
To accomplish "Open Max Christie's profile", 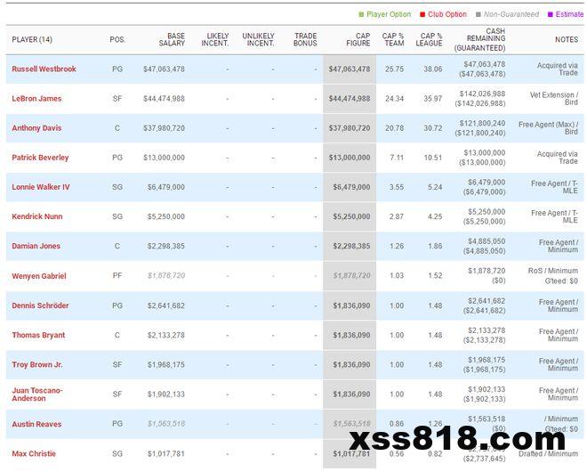I will (34, 454).
